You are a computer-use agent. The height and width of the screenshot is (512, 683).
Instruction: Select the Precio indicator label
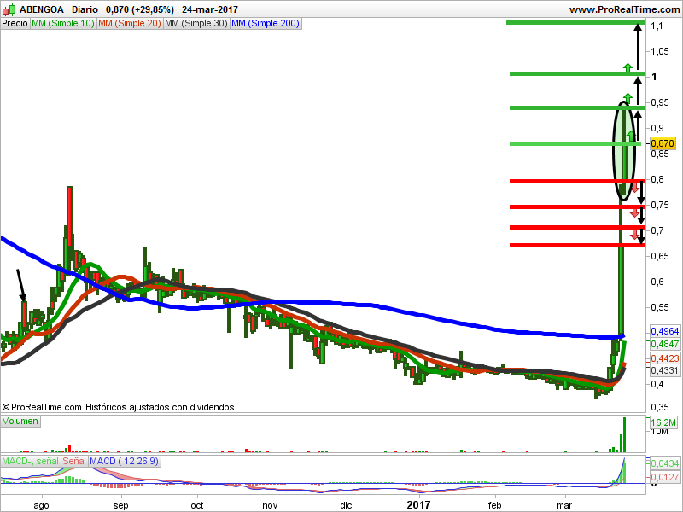(x=15, y=24)
